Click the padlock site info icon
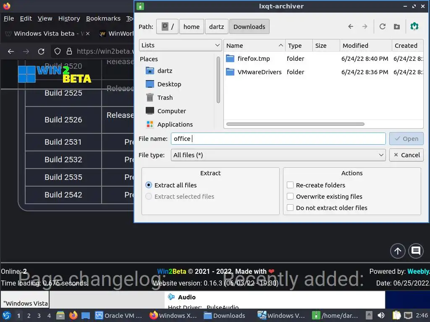 tap(69, 51)
